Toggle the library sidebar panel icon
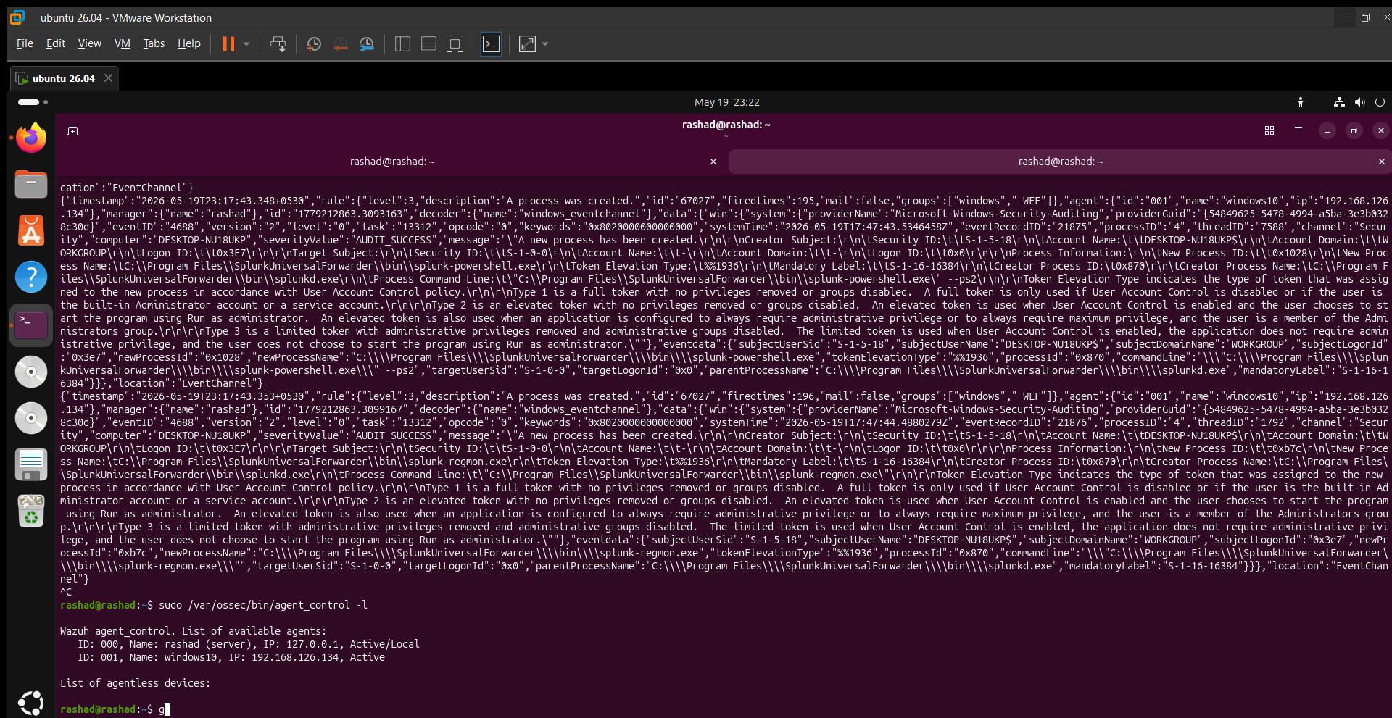This screenshot has height=718, width=1392. point(402,44)
